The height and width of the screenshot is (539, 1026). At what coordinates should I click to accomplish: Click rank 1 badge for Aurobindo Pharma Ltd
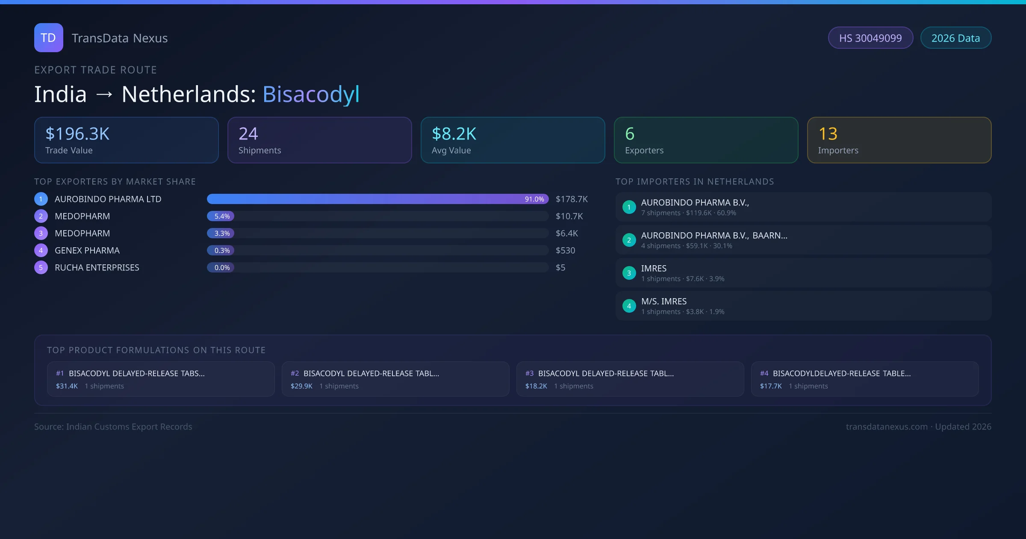(x=41, y=199)
